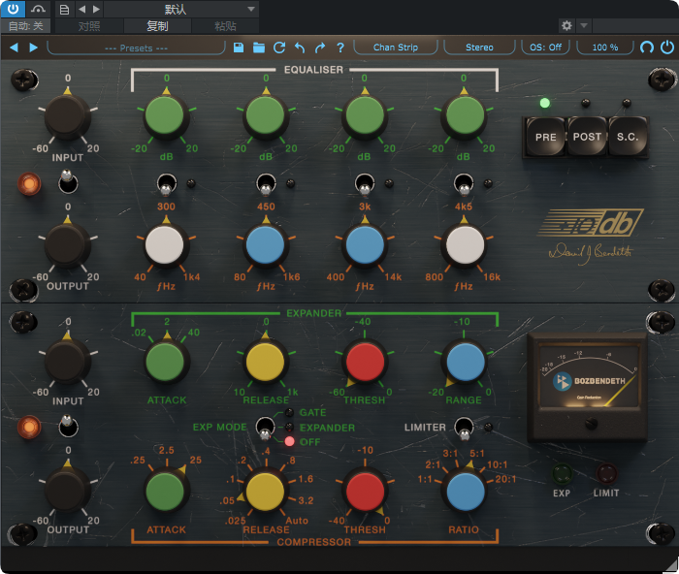
Task: Click the expander green ATTACK knob
Action: coord(165,362)
